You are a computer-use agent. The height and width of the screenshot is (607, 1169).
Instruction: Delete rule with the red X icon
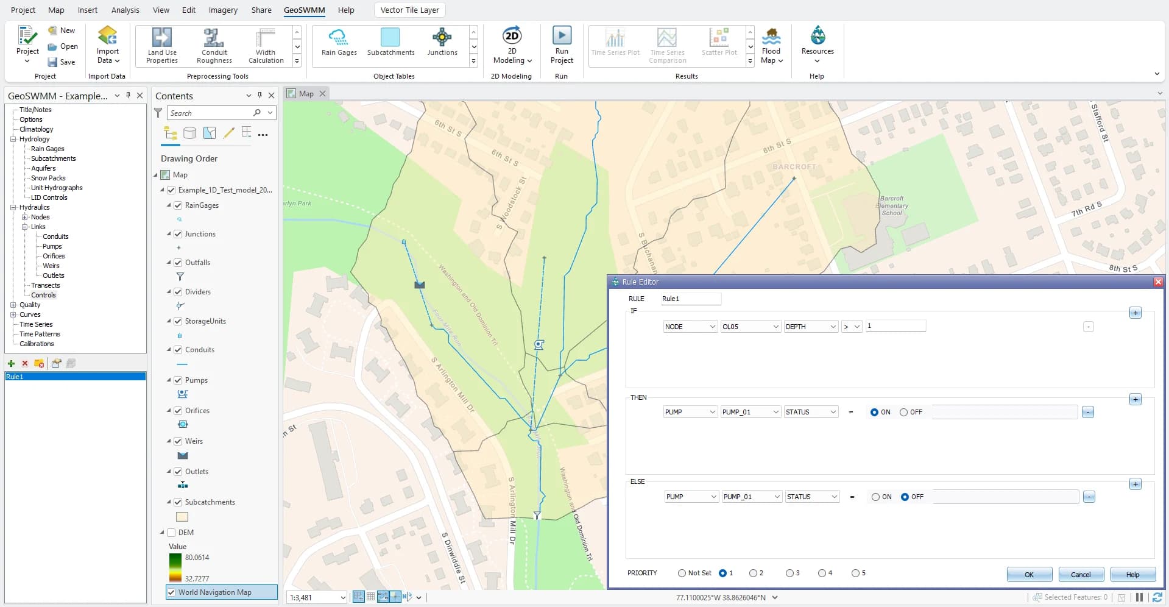25,363
